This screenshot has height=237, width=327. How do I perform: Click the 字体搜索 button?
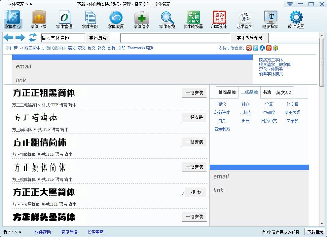coord(98,38)
